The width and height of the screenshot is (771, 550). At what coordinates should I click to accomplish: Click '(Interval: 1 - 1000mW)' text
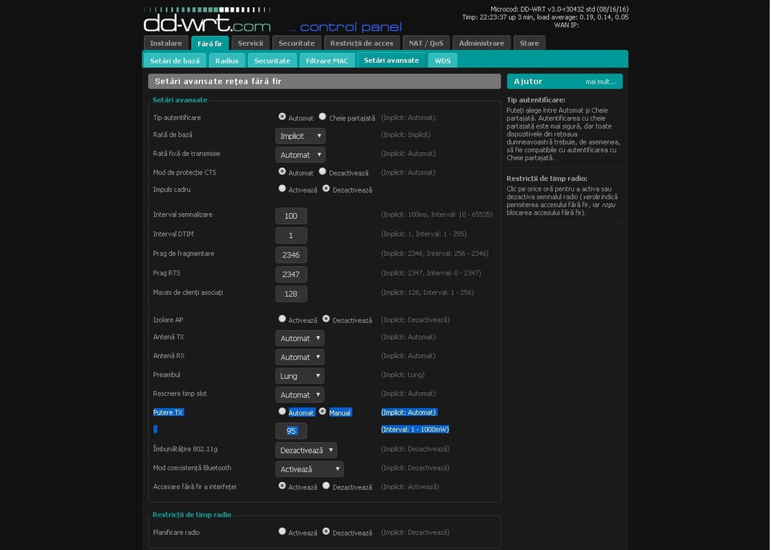click(415, 429)
